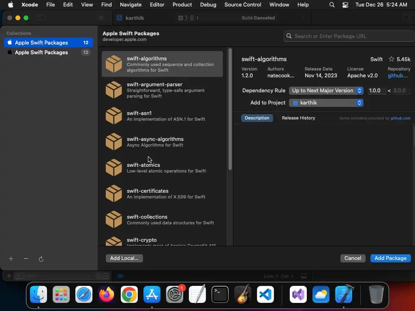Click the package list scrollbar
This screenshot has height=311, width=415.
[230, 109]
